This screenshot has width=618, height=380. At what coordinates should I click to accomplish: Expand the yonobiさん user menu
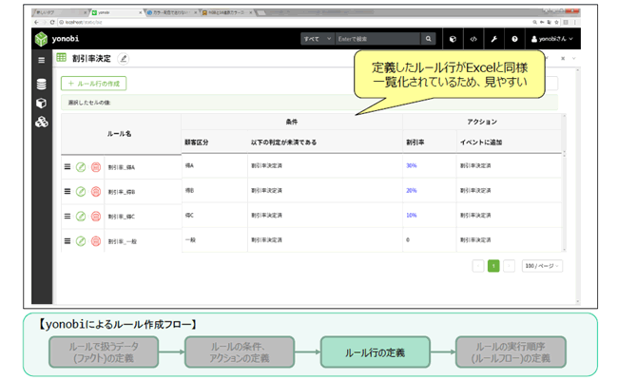pyautogui.click(x=551, y=39)
